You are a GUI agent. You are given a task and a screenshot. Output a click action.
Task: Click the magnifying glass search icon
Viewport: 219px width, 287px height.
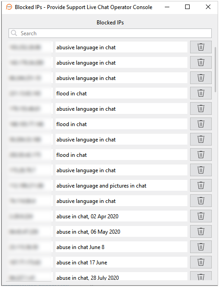14,33
